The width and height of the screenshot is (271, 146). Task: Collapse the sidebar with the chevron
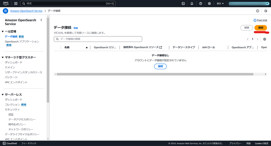point(41,20)
